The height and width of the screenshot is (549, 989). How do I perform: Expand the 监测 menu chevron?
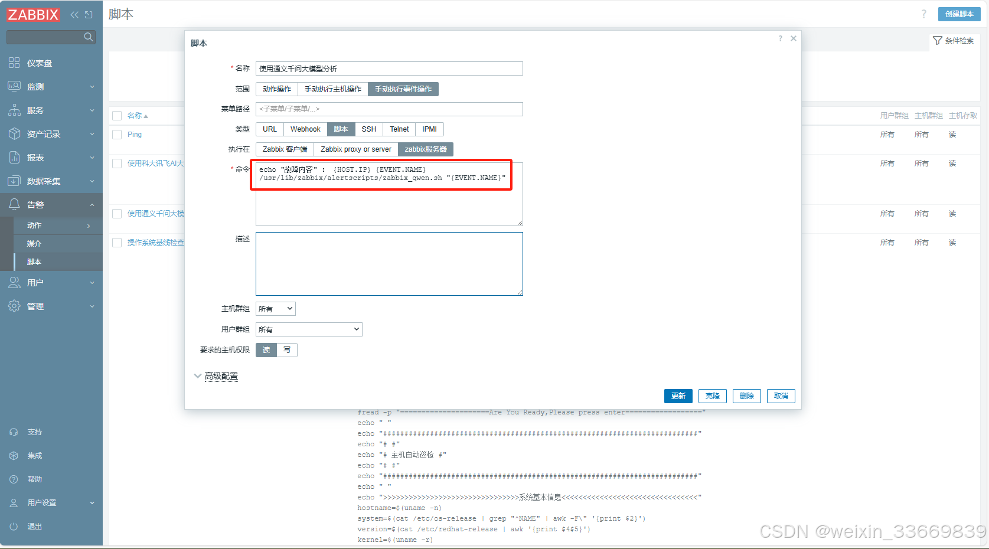pyautogui.click(x=92, y=87)
